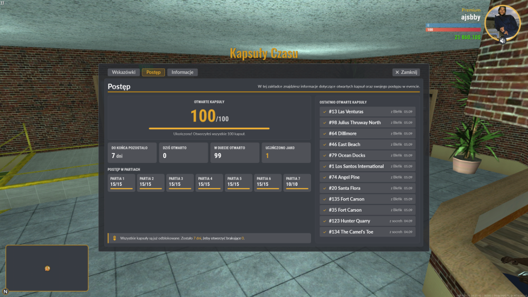Select the #20 Santa Flora capsule entry
The image size is (528, 297).
point(367,188)
